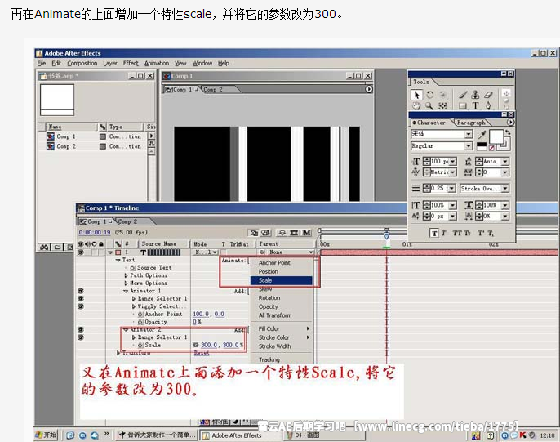
Task: Open the Composition menu
Action: 82,63
